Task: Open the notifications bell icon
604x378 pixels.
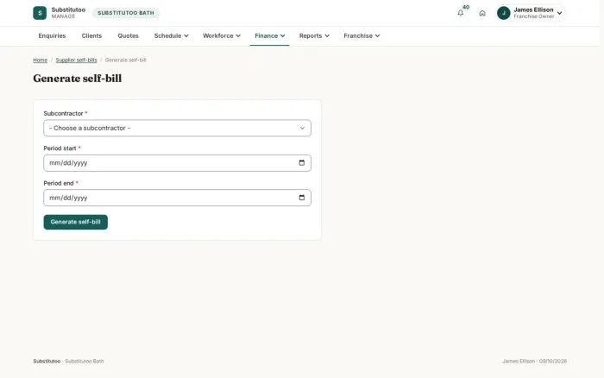Action: tap(460, 13)
